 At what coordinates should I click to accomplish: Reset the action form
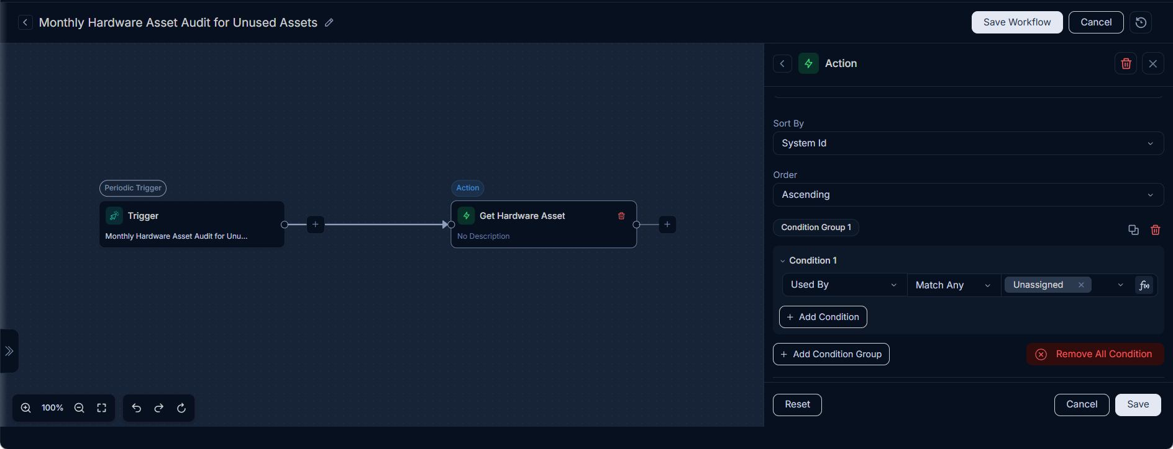point(797,404)
